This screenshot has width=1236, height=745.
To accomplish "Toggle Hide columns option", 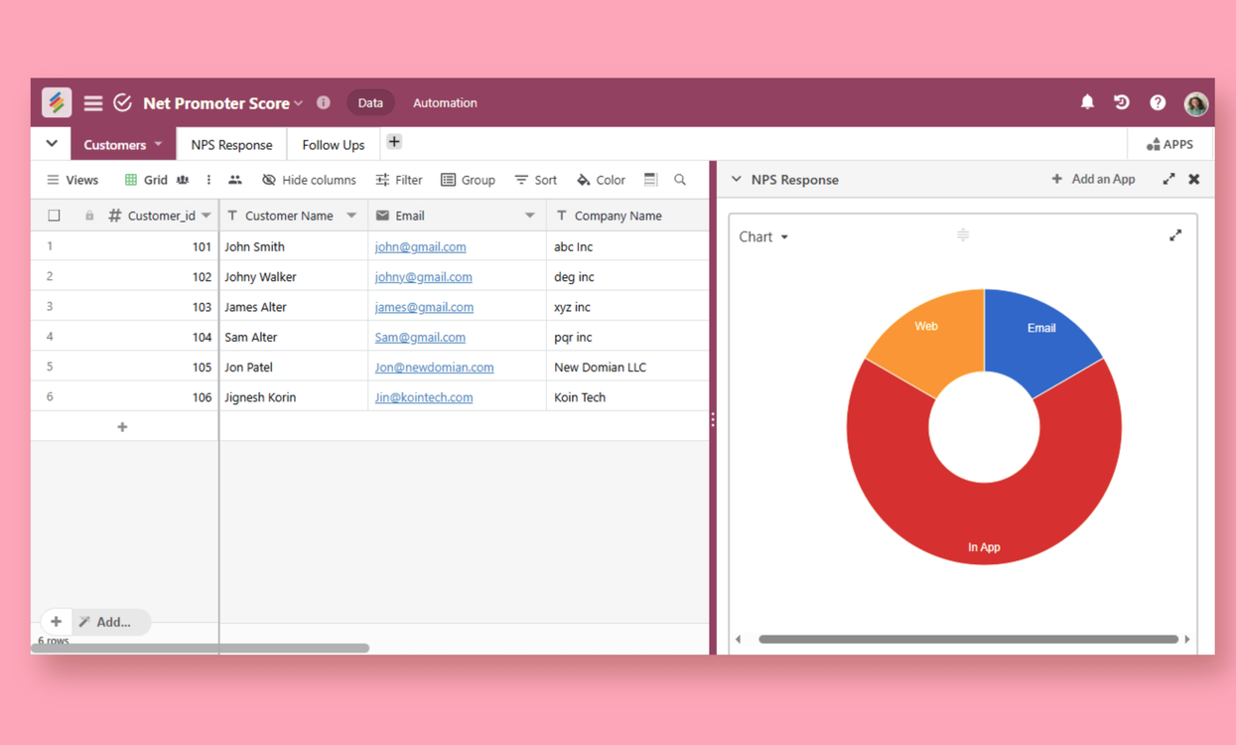I will pos(309,180).
